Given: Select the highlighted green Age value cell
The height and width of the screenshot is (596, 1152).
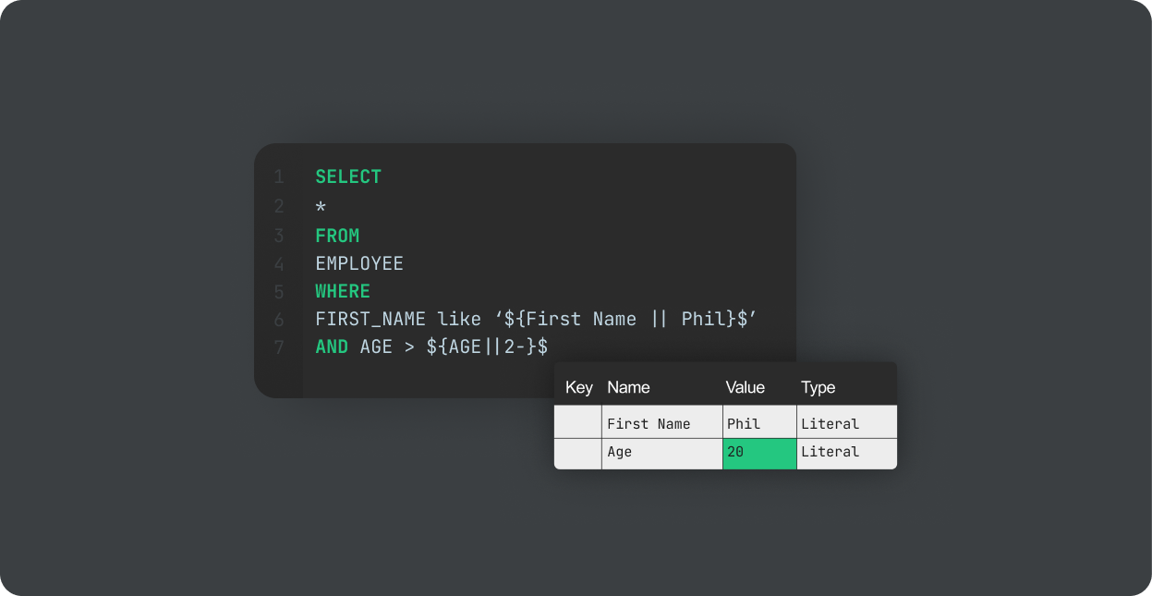Looking at the screenshot, I should (758, 452).
